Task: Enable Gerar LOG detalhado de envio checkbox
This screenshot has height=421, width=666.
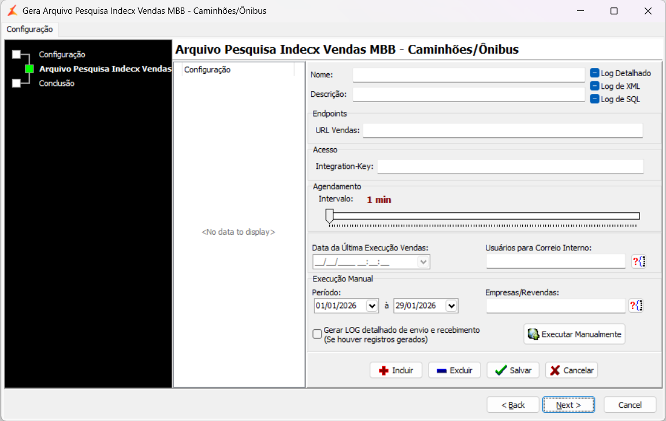Action: click(317, 334)
